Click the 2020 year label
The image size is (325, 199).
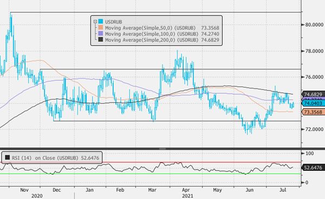pos(37,196)
